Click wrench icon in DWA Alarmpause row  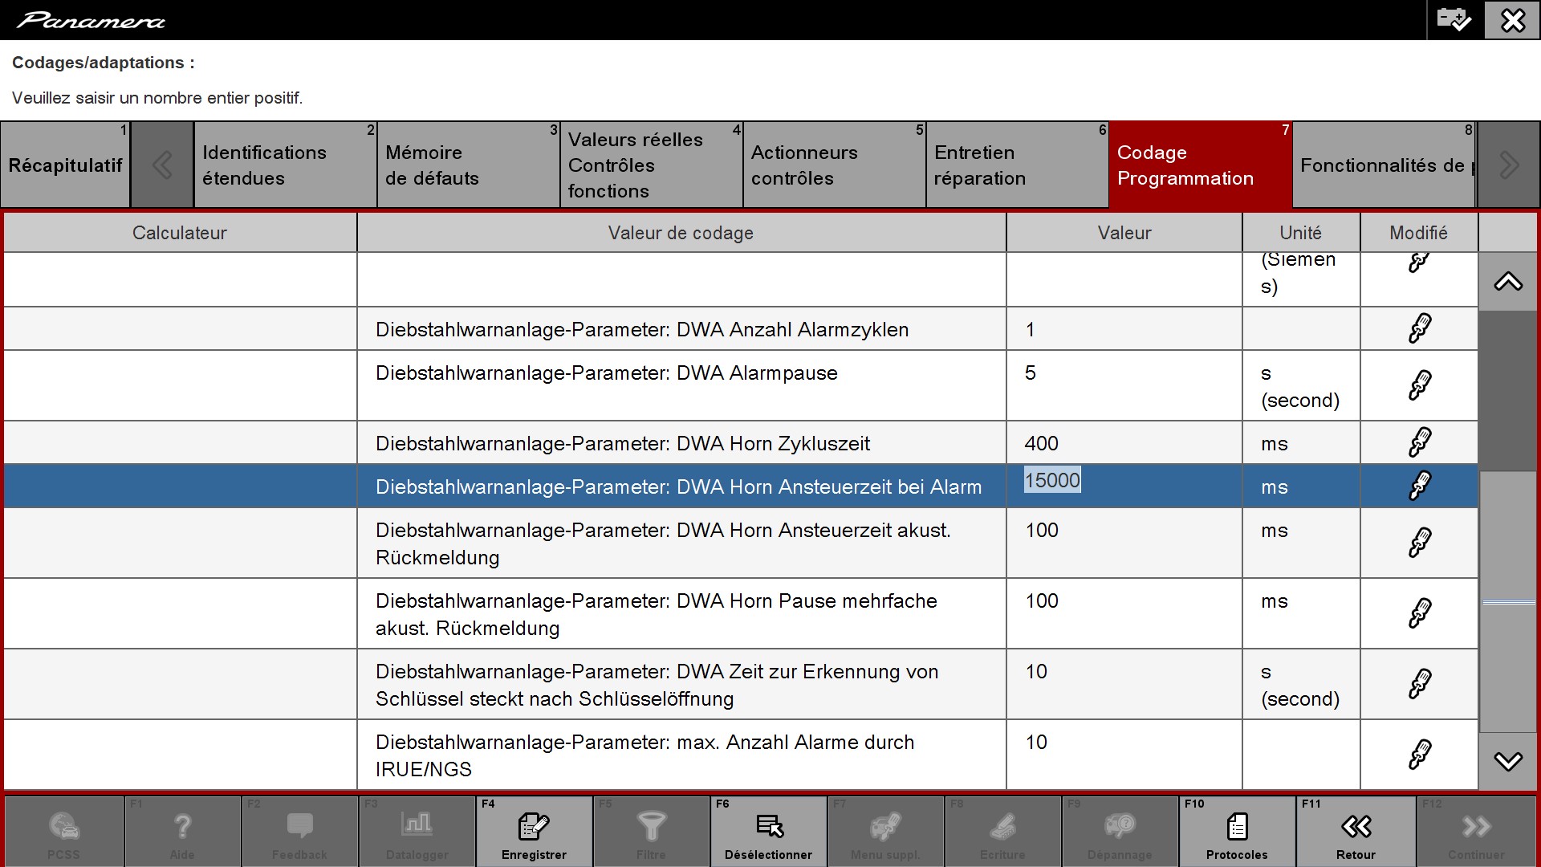point(1420,385)
